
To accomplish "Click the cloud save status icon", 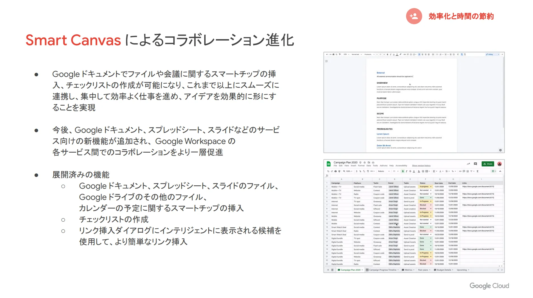I will (373, 162).
